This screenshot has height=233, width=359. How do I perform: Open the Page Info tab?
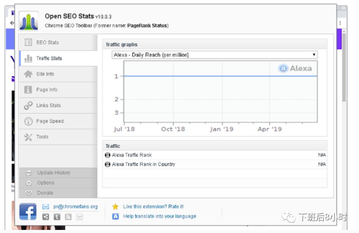58,90
